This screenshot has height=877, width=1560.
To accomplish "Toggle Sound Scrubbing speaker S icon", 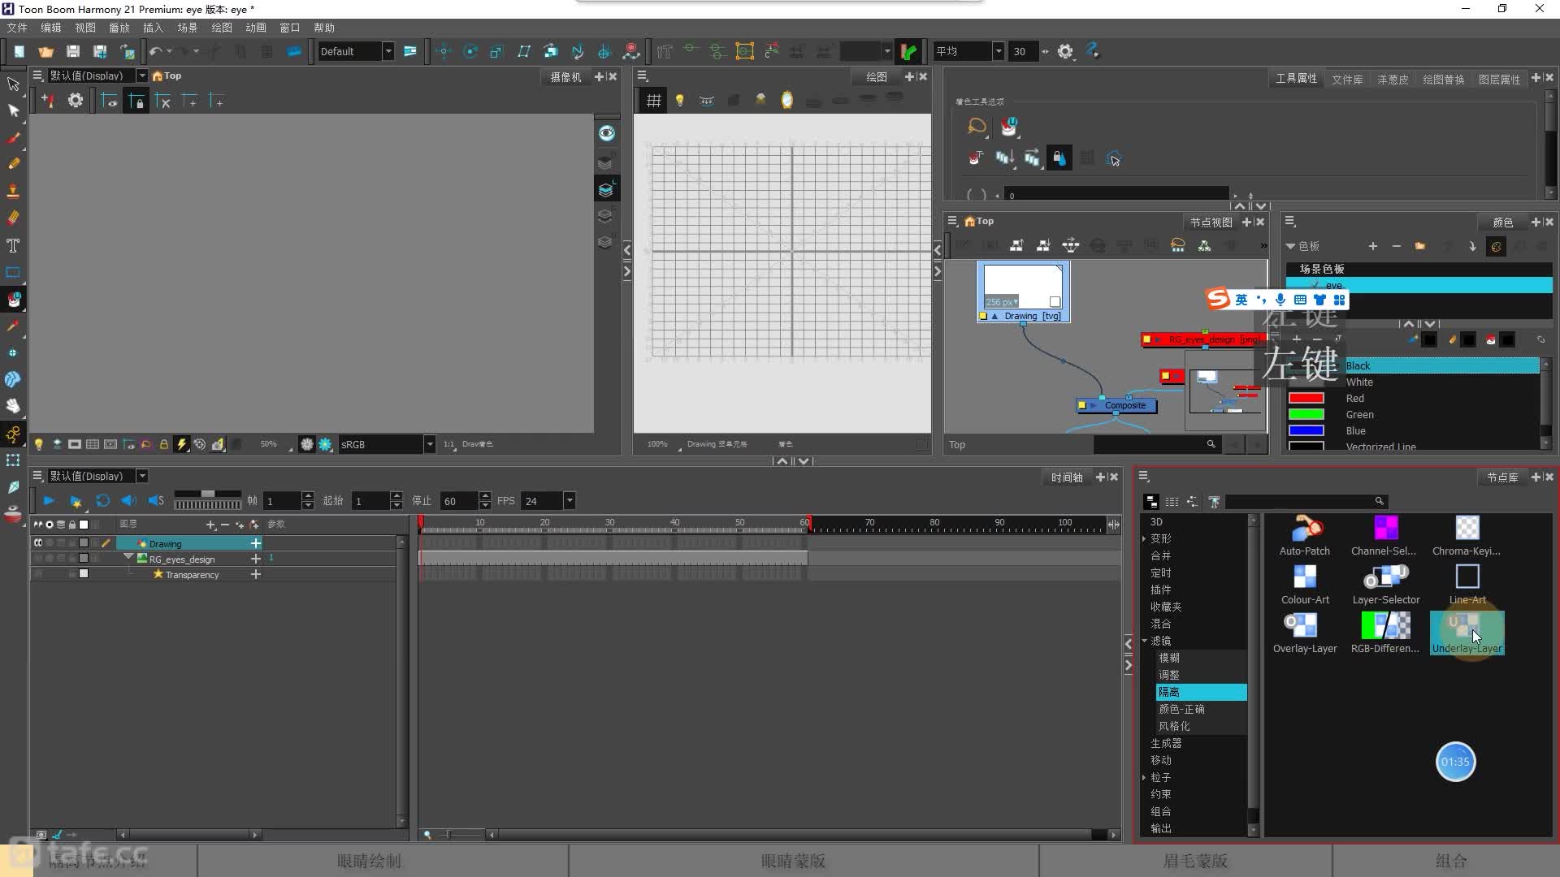I will point(156,501).
